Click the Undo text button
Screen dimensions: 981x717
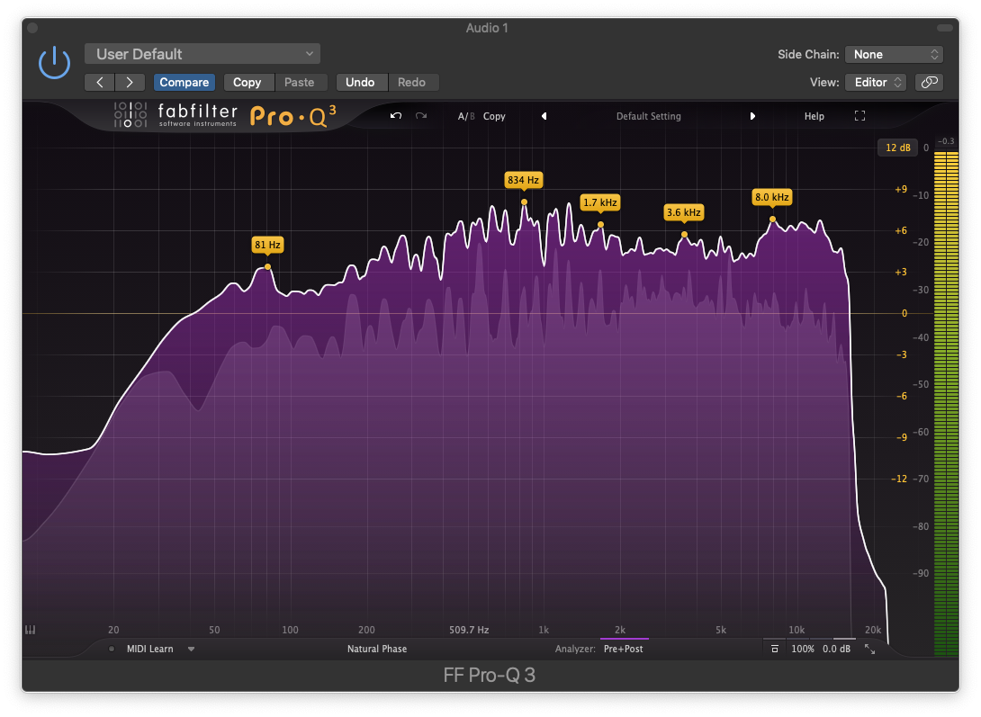(360, 82)
